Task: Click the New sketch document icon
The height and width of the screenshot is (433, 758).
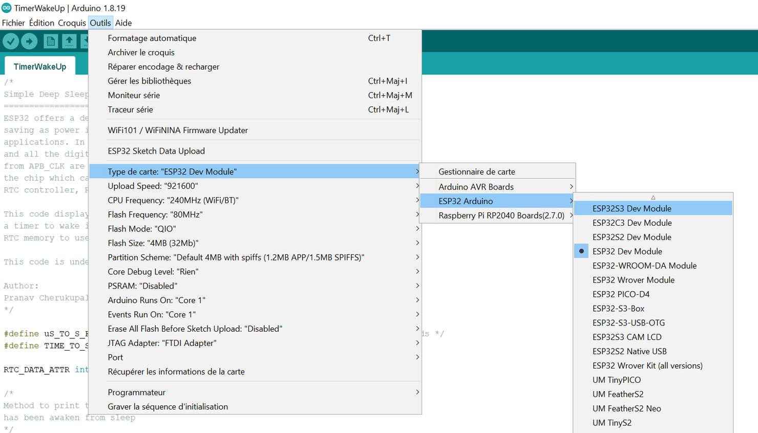Action: [50, 41]
